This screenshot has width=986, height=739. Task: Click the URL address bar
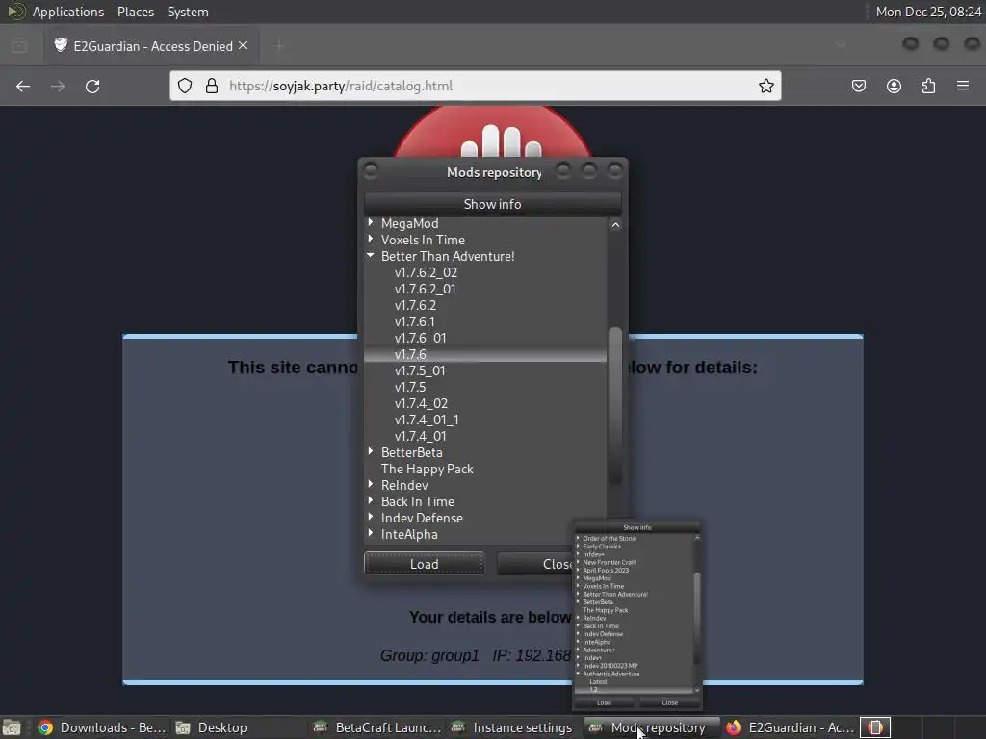tap(476, 86)
